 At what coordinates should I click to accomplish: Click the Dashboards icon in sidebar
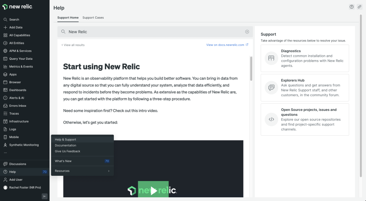(5, 90)
